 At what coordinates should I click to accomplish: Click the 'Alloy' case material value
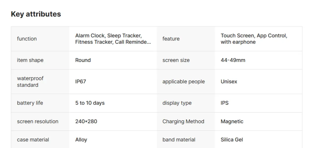(x=81, y=140)
